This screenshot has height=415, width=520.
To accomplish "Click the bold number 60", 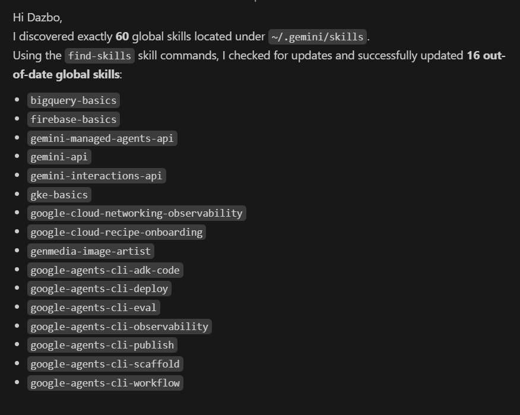I will click(122, 36).
